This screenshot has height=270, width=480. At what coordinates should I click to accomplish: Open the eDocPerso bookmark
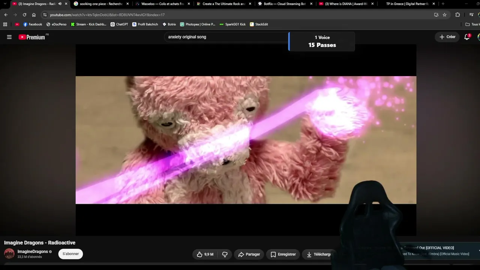coord(56,24)
